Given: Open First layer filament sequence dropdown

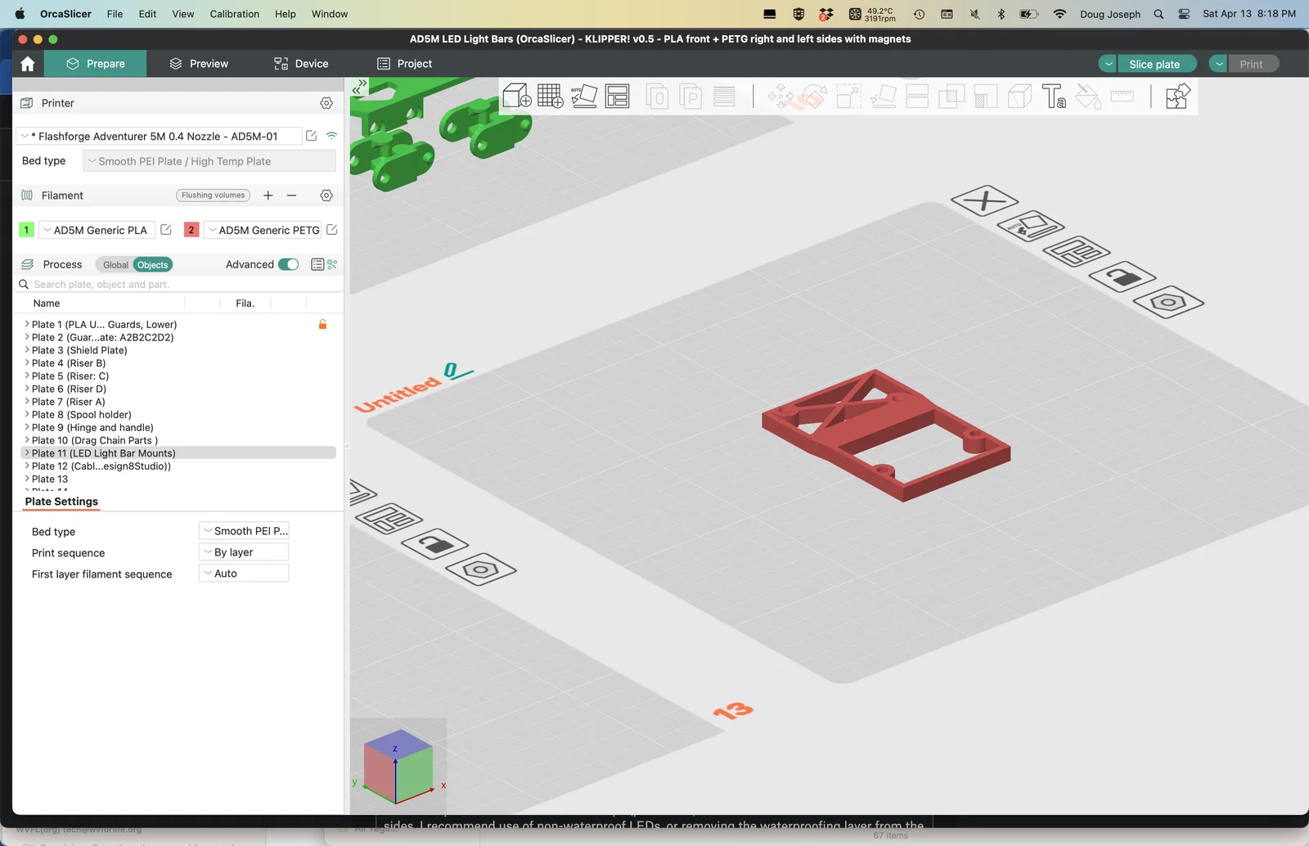Looking at the screenshot, I should tap(244, 574).
